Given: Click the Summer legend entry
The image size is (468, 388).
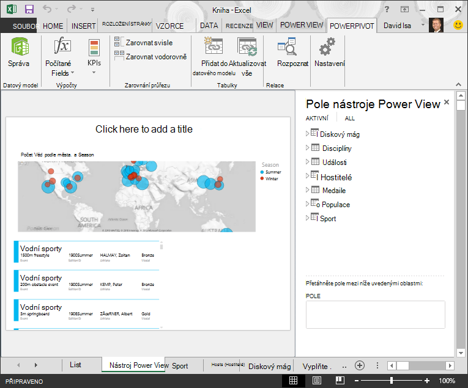Looking at the screenshot, I should (271, 172).
